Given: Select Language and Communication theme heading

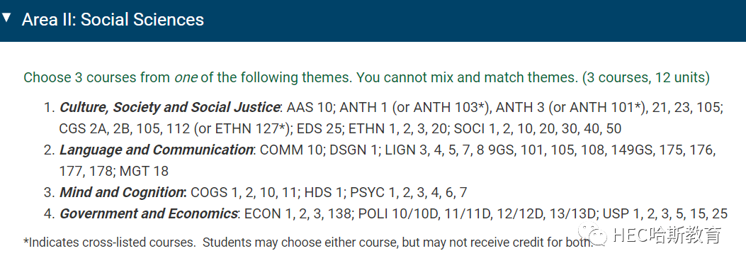Looking at the screenshot, I should [x=156, y=150].
